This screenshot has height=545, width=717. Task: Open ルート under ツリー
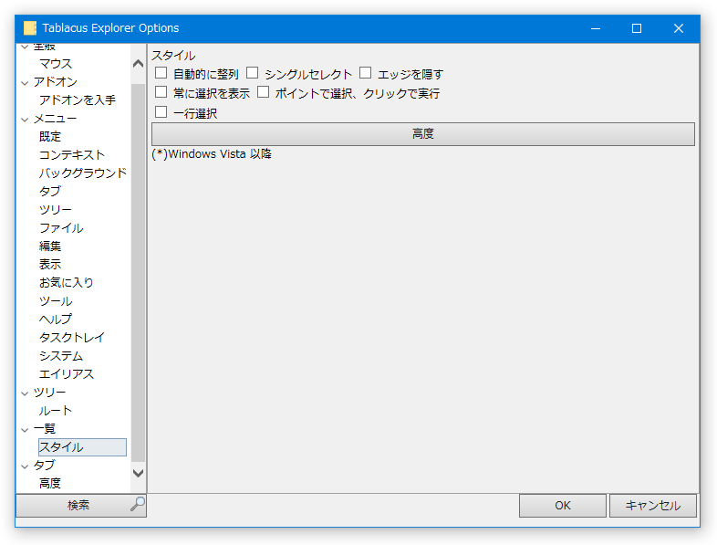click(56, 411)
